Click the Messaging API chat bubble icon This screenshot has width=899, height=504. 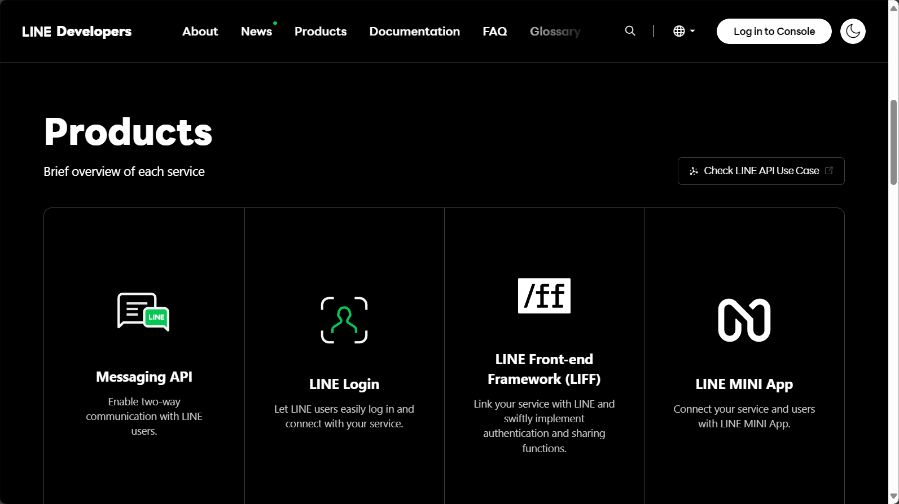point(143,312)
